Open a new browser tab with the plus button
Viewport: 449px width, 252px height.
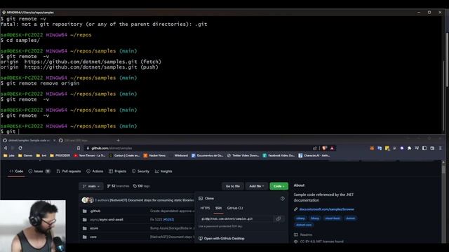(x=118, y=140)
